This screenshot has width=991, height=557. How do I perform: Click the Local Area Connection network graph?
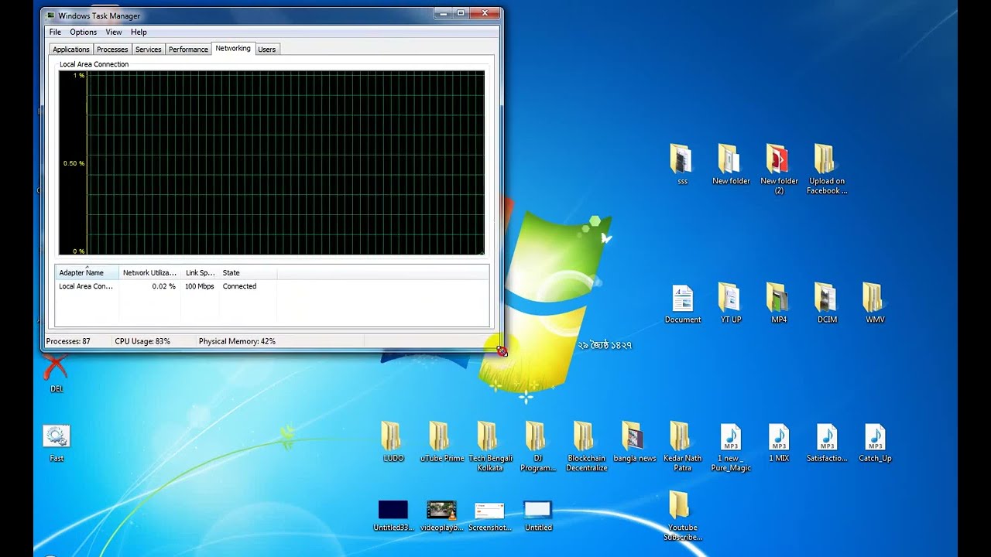272,162
